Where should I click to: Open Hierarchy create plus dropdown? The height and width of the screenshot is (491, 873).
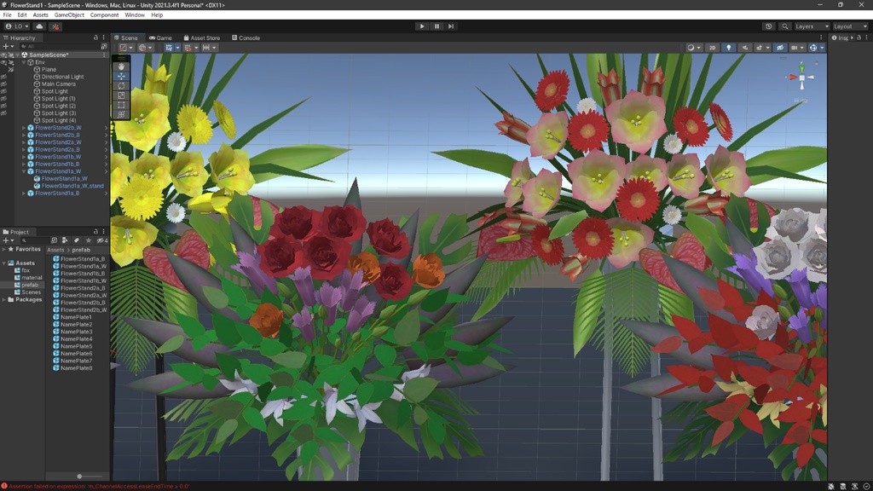click(8, 46)
